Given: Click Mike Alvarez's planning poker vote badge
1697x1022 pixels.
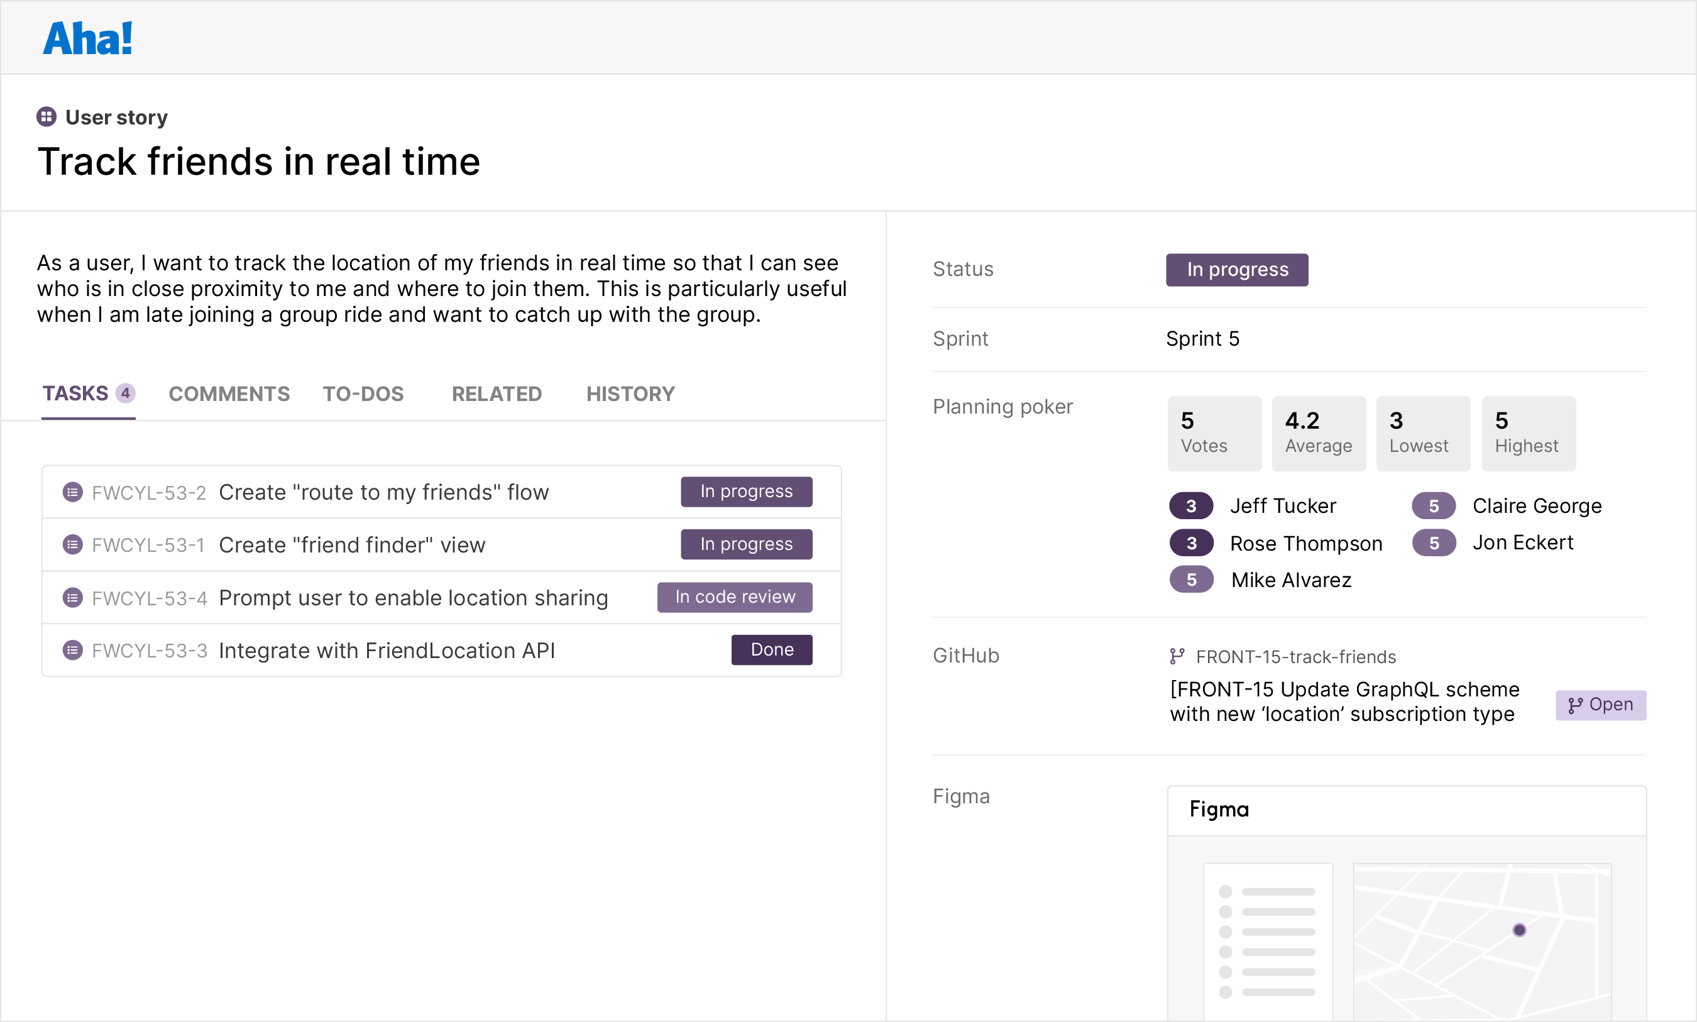Looking at the screenshot, I should pyautogui.click(x=1192, y=579).
